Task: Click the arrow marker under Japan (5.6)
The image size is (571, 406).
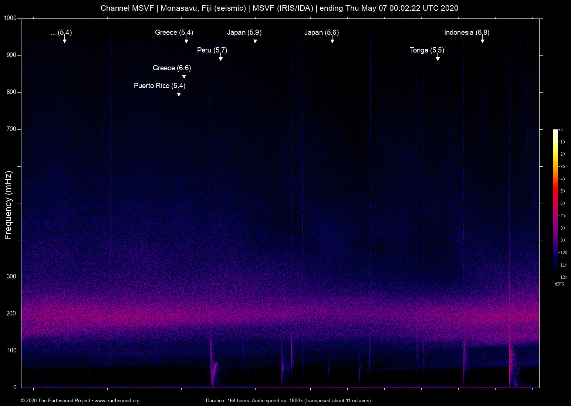Action: (x=332, y=40)
